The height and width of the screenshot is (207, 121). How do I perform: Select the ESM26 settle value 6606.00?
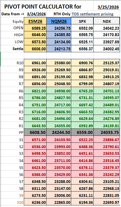click(x=35, y=49)
